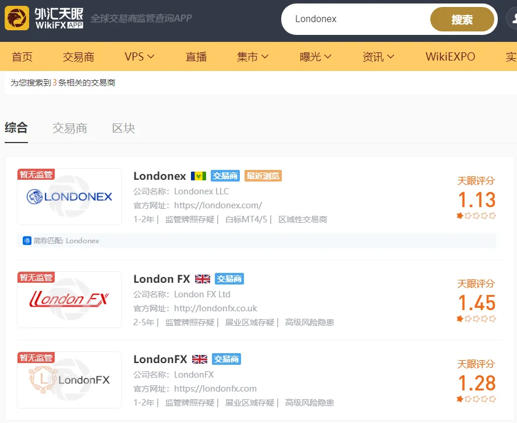Viewport: 517px width, 423px height.
Task: Expand the VPS dropdown menu
Action: pyautogui.click(x=140, y=56)
